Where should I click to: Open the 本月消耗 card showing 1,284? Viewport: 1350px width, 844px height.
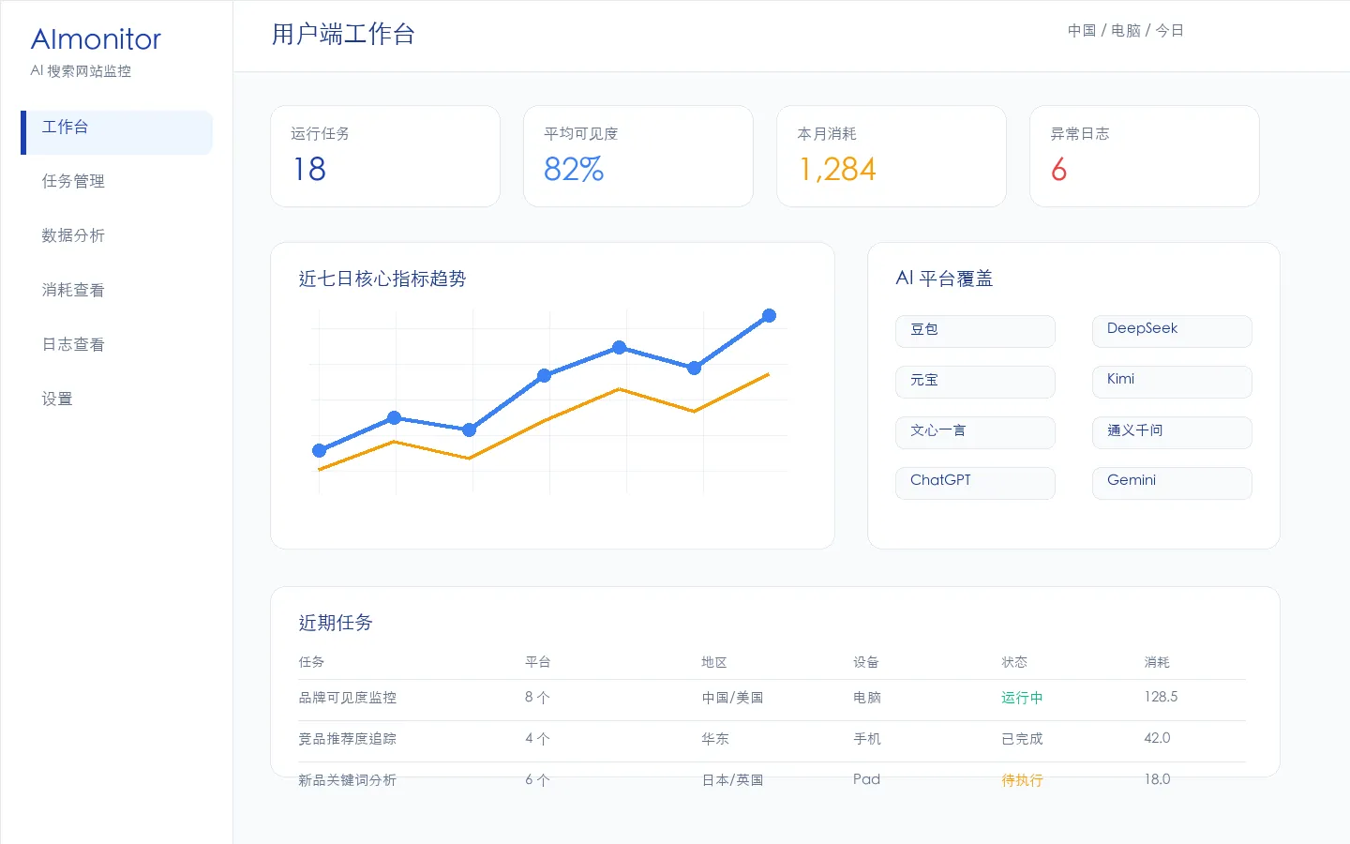[x=892, y=156]
